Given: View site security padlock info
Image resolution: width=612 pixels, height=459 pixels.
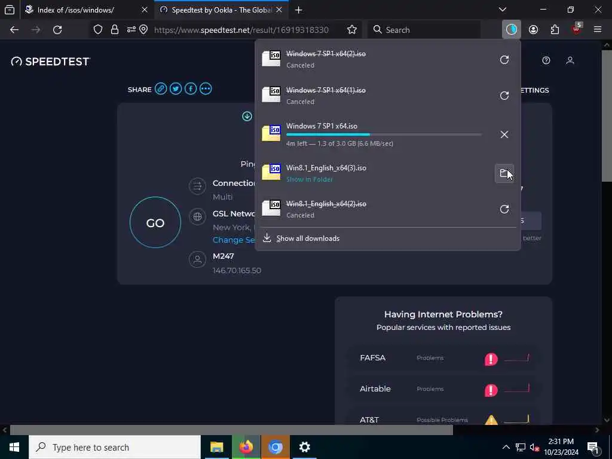Looking at the screenshot, I should pos(114,30).
